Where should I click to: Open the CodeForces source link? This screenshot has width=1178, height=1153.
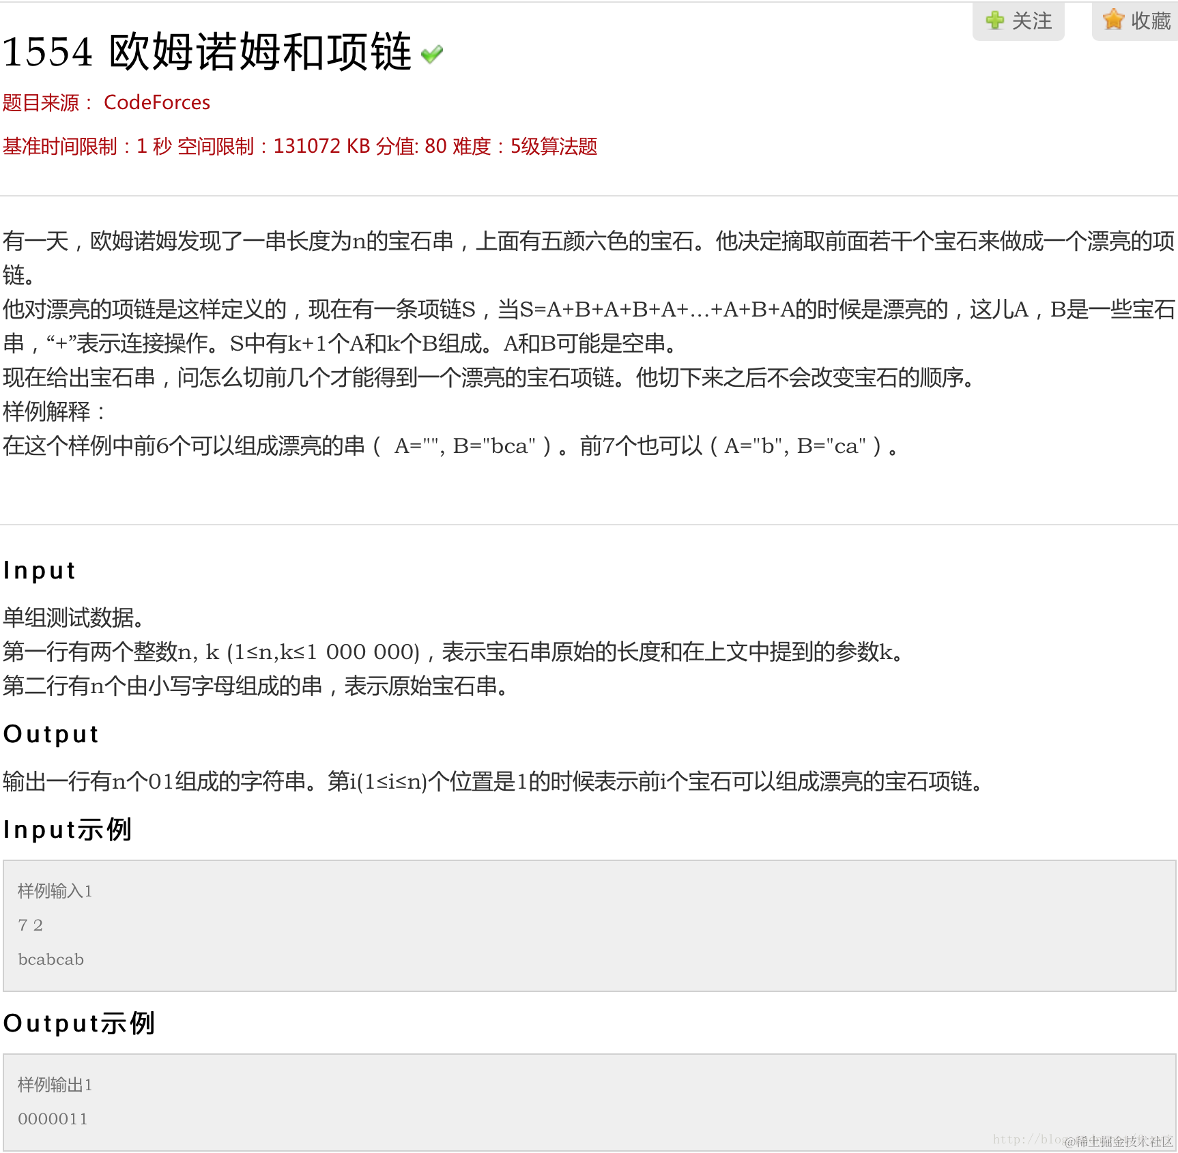coord(157,102)
